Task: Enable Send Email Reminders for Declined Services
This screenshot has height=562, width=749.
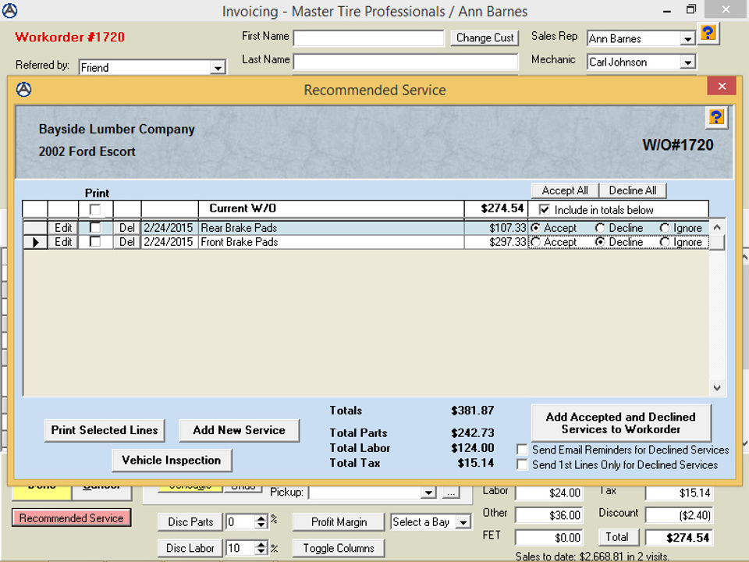Action: click(x=522, y=450)
